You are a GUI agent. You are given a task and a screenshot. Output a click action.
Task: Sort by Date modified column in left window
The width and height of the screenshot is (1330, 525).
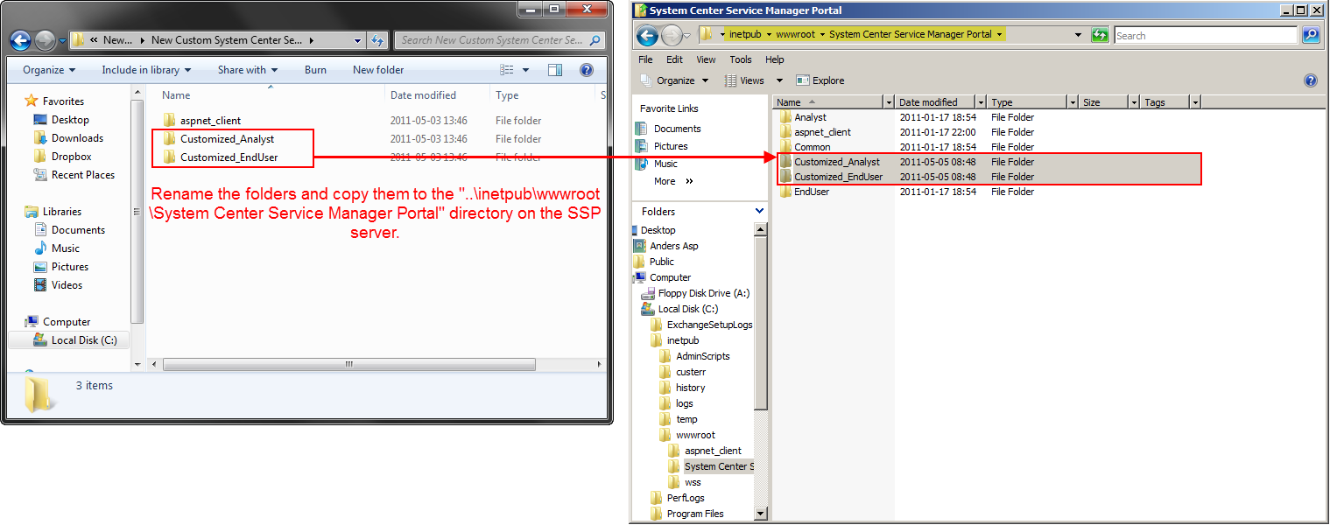pos(423,95)
